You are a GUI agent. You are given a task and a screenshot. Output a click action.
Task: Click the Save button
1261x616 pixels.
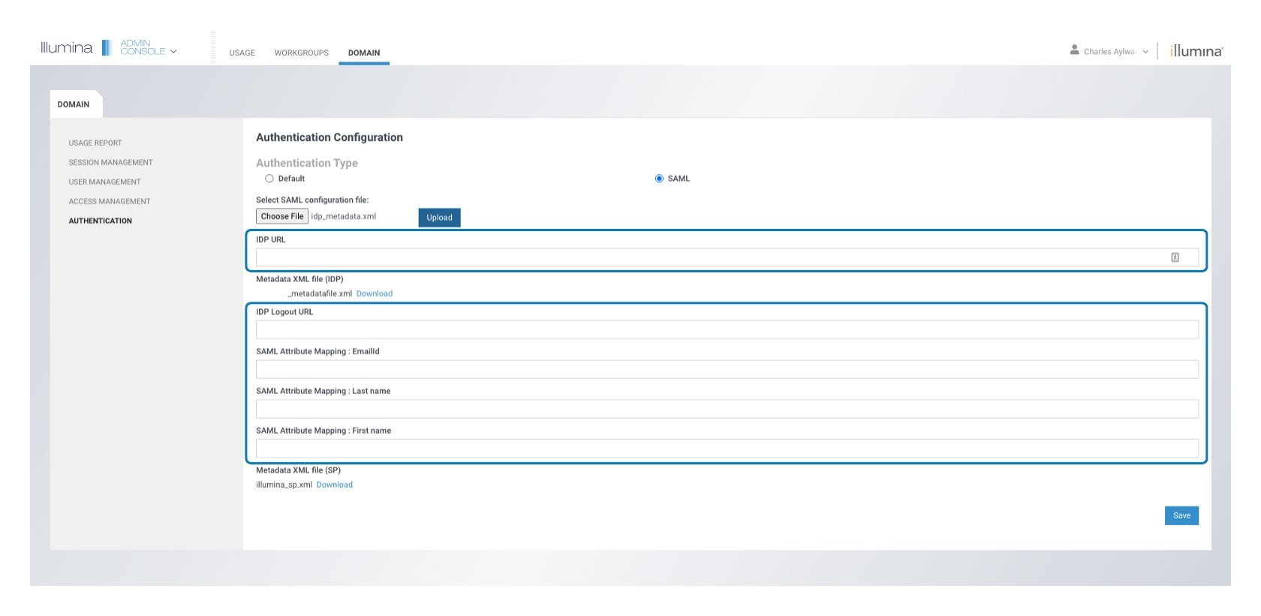1181,515
